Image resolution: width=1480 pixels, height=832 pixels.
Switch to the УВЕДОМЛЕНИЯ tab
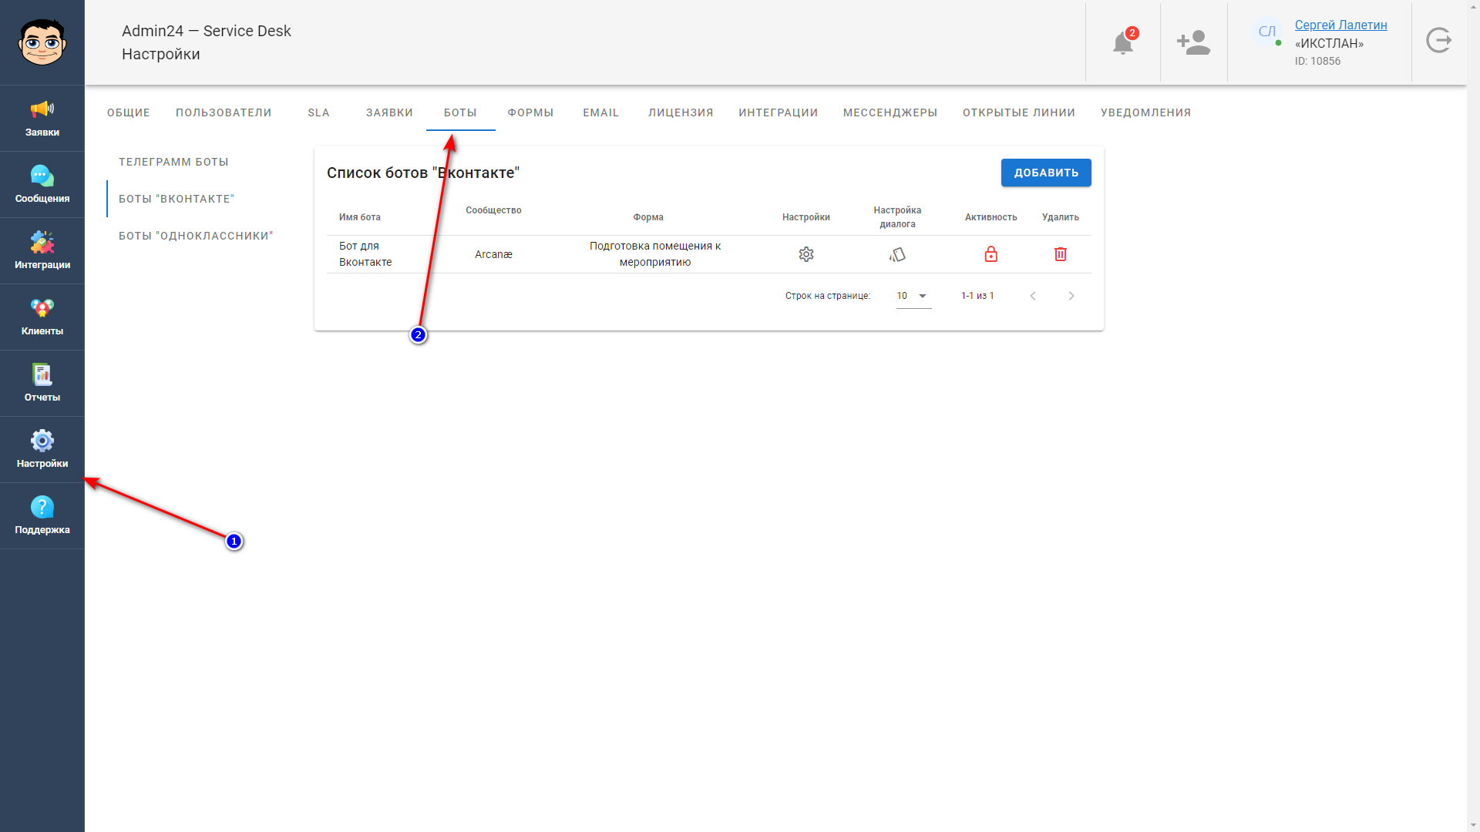pos(1146,112)
